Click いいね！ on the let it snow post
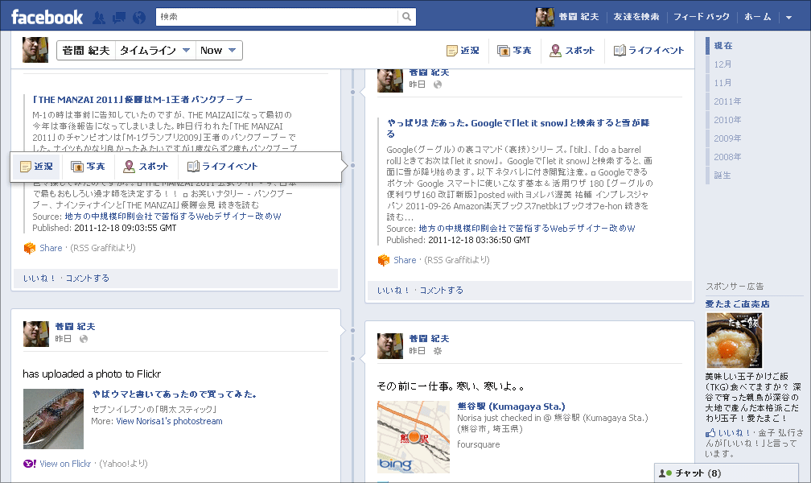This screenshot has height=483, width=811. (393, 291)
